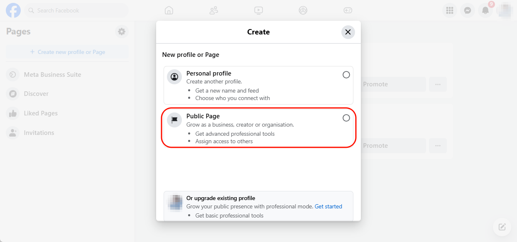Open the Video tab icon
This screenshot has width=517, height=242.
[258, 10]
